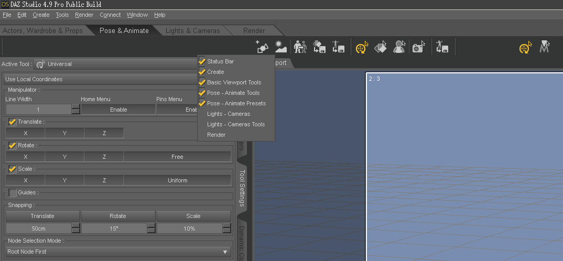563x261 pixels.
Task: Open the Tools menu
Action: click(x=62, y=15)
